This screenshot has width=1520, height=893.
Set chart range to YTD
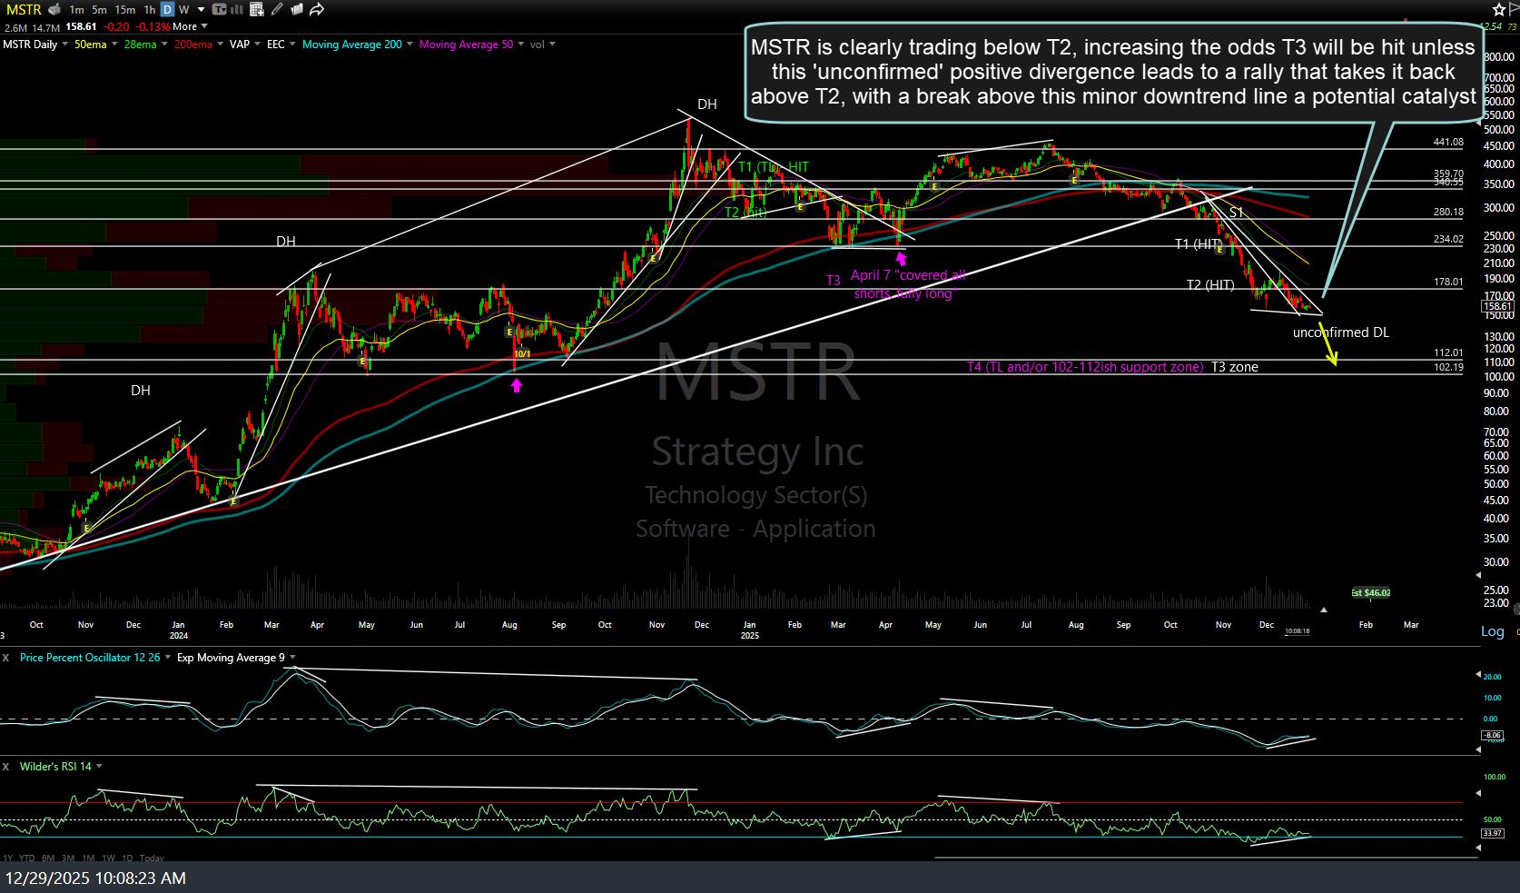pos(27,858)
